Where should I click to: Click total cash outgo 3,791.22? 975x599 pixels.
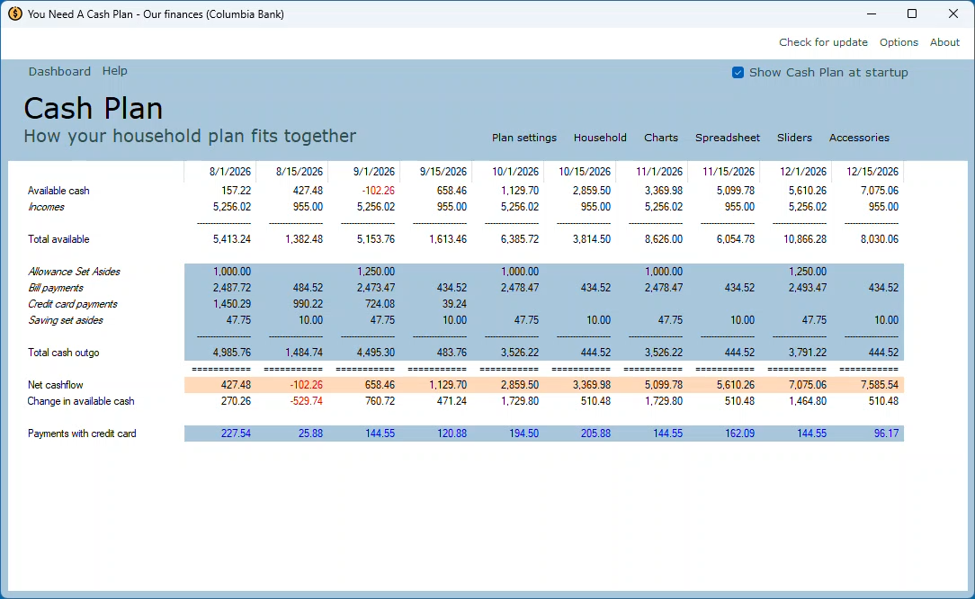pos(808,353)
